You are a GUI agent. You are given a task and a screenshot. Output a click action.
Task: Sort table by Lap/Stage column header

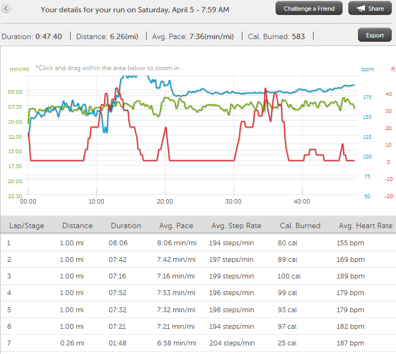click(x=24, y=225)
